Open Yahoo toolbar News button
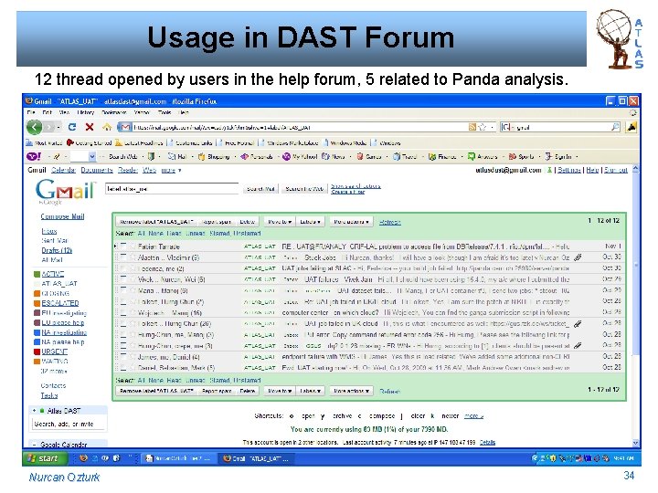 click(x=334, y=157)
